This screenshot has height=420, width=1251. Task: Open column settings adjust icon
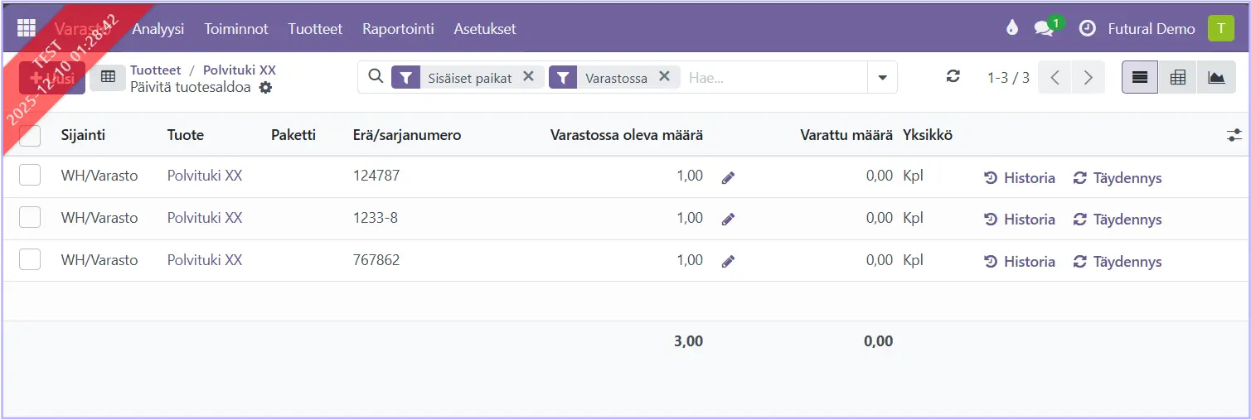coord(1234,135)
